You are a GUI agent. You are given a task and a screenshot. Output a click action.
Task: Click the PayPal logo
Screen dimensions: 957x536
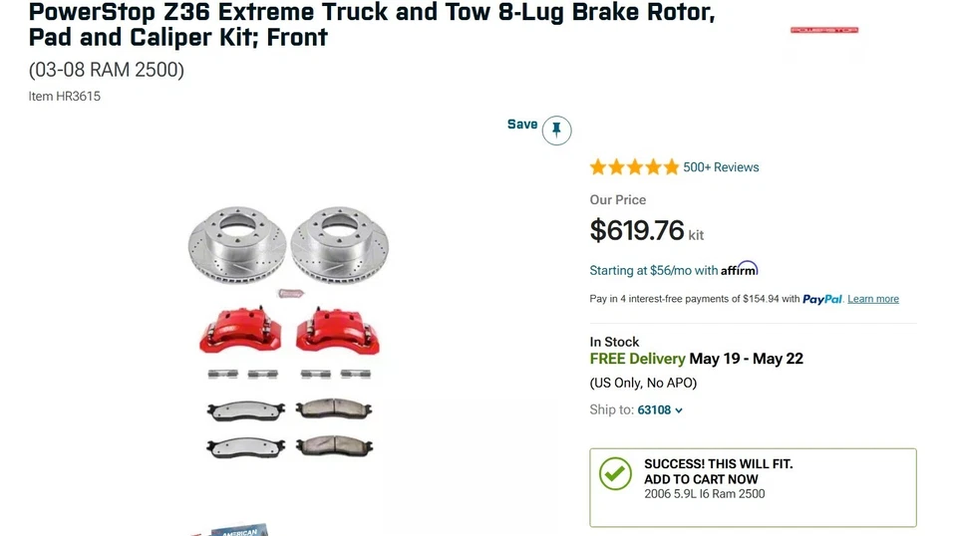click(822, 299)
